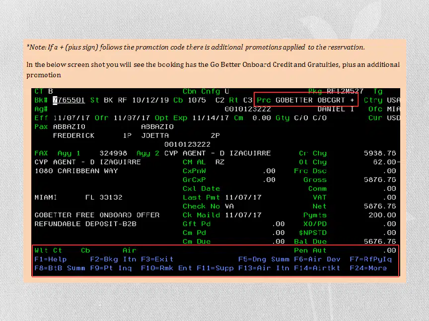This screenshot has height=321, width=429.
Task: Click Last Pmt date 11/07/17
Action: [x=243, y=197]
